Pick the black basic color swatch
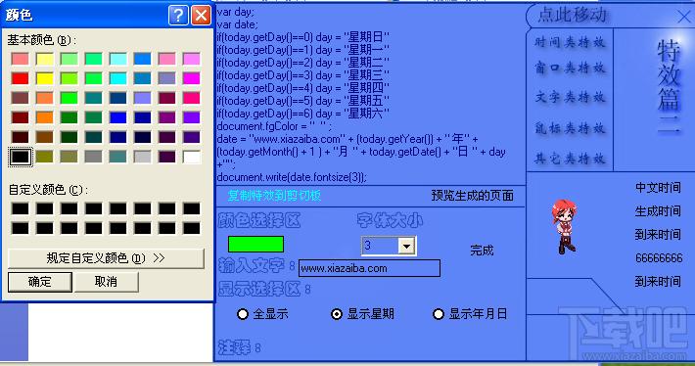This screenshot has height=366, width=695. pyautogui.click(x=21, y=157)
